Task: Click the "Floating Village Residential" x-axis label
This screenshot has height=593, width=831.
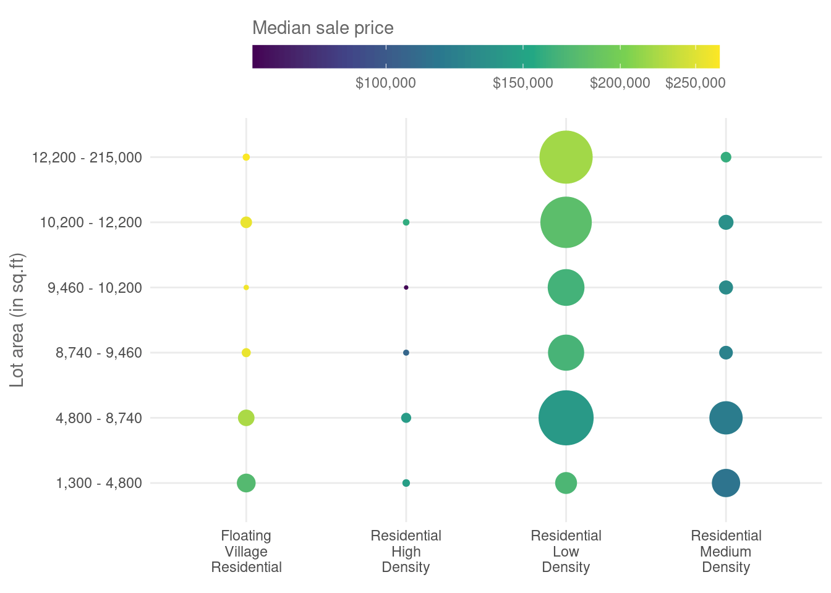Action: point(246,552)
